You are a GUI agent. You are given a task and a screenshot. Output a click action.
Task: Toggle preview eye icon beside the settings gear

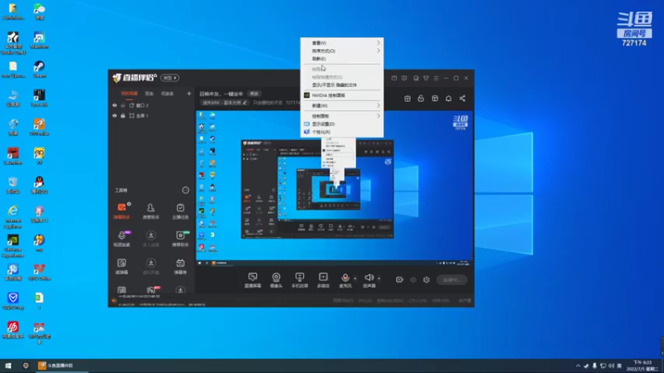(413, 279)
